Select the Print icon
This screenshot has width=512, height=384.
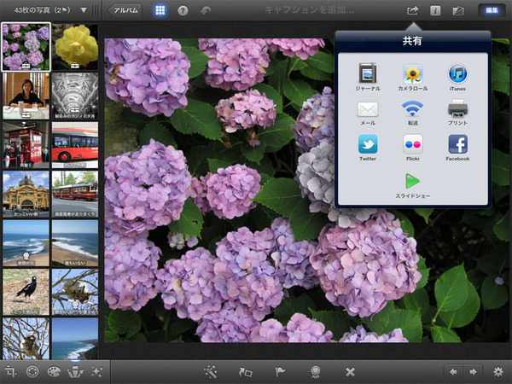[457, 108]
